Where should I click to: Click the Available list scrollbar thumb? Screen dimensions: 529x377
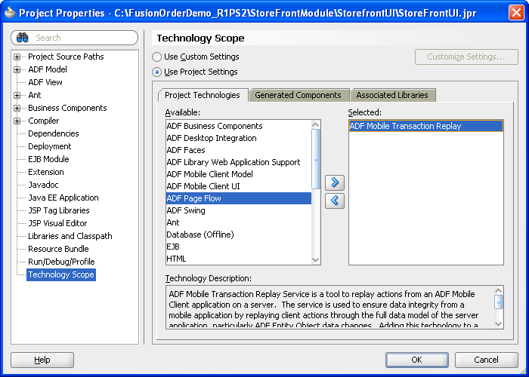(x=315, y=159)
